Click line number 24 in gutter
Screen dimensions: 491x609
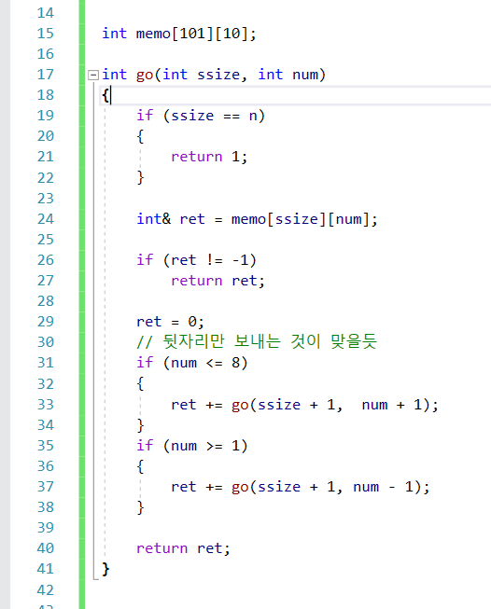(x=46, y=219)
